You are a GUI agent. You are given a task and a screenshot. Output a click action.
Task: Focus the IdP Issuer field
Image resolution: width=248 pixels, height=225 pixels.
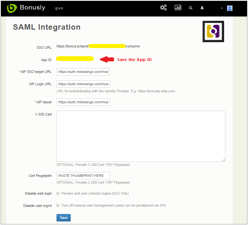pos(83,102)
